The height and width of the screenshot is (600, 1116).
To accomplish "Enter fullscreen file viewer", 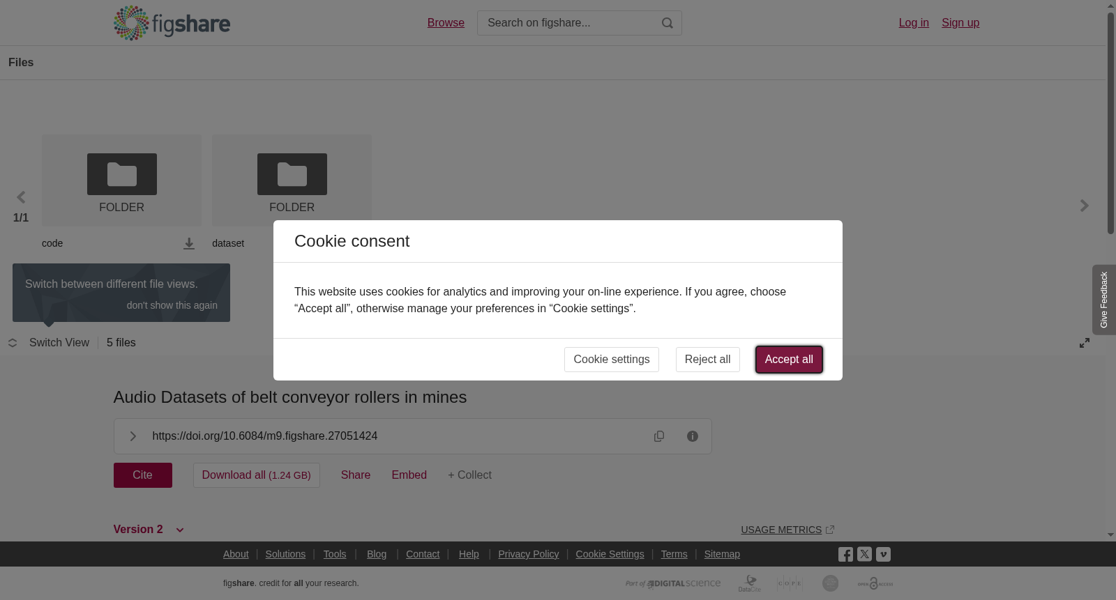I will point(1085,343).
